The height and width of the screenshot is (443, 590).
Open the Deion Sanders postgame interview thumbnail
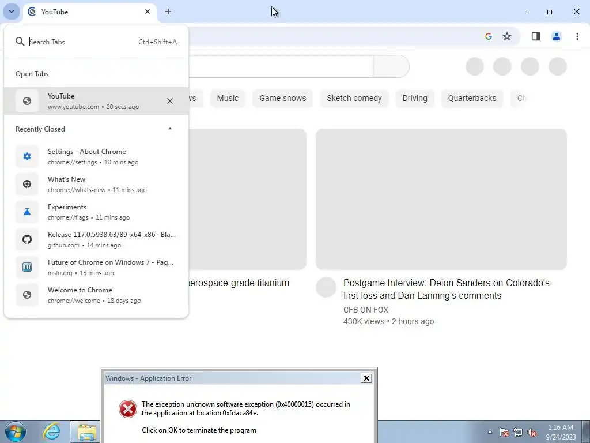click(x=441, y=199)
